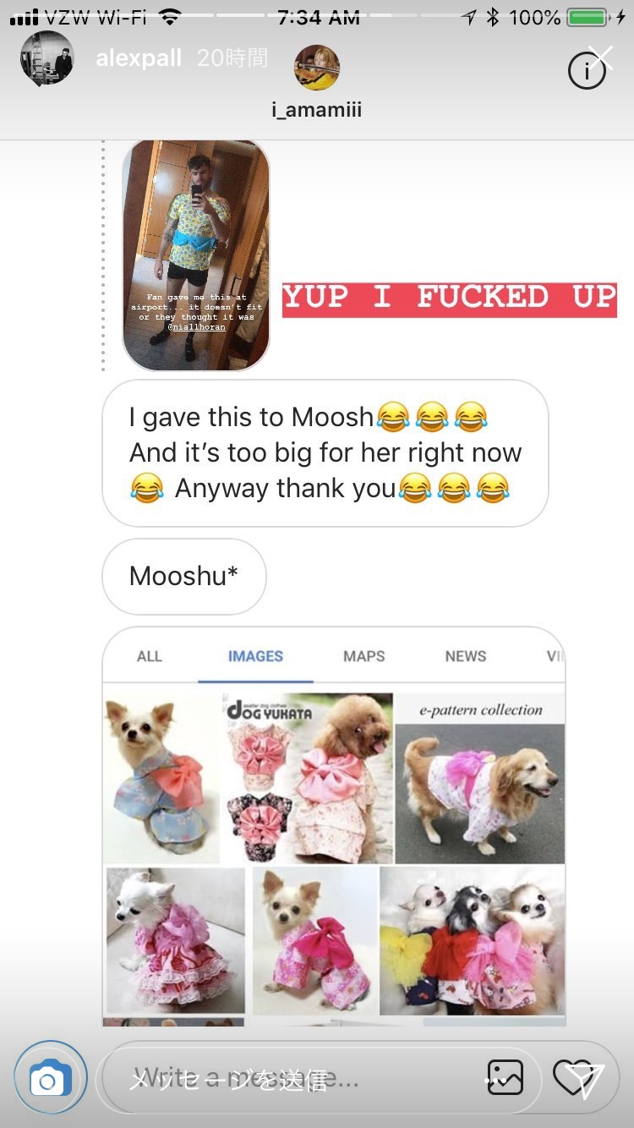
Task: Open the mirror selfie story thumbnail
Action: (x=196, y=255)
